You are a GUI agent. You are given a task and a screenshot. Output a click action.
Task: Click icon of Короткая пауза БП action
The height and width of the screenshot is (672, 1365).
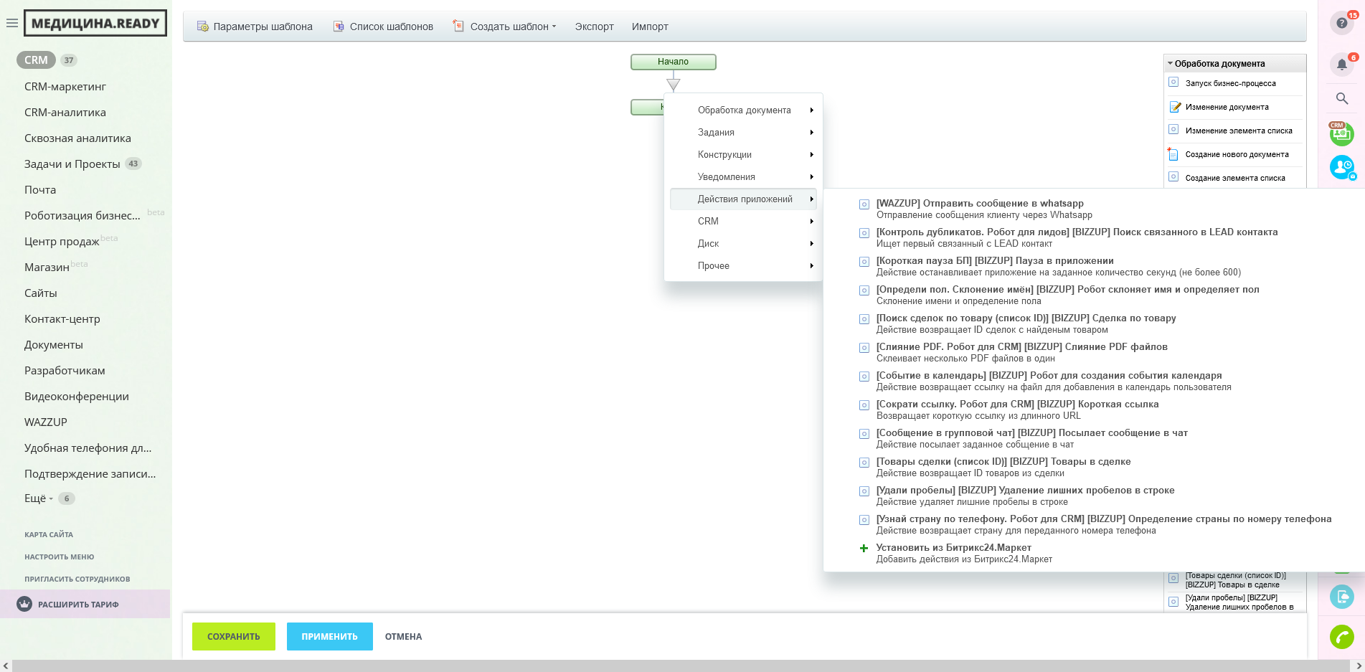(x=864, y=262)
